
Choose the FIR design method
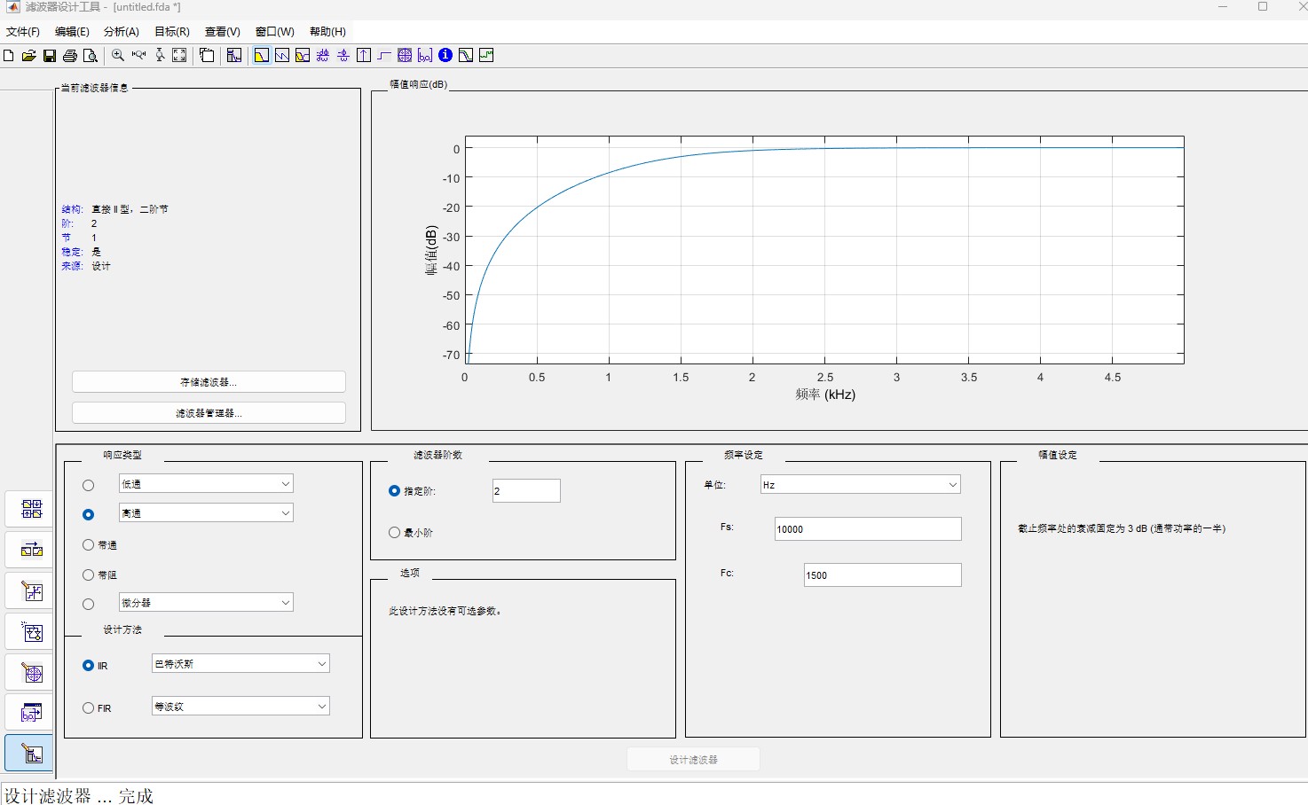click(89, 708)
